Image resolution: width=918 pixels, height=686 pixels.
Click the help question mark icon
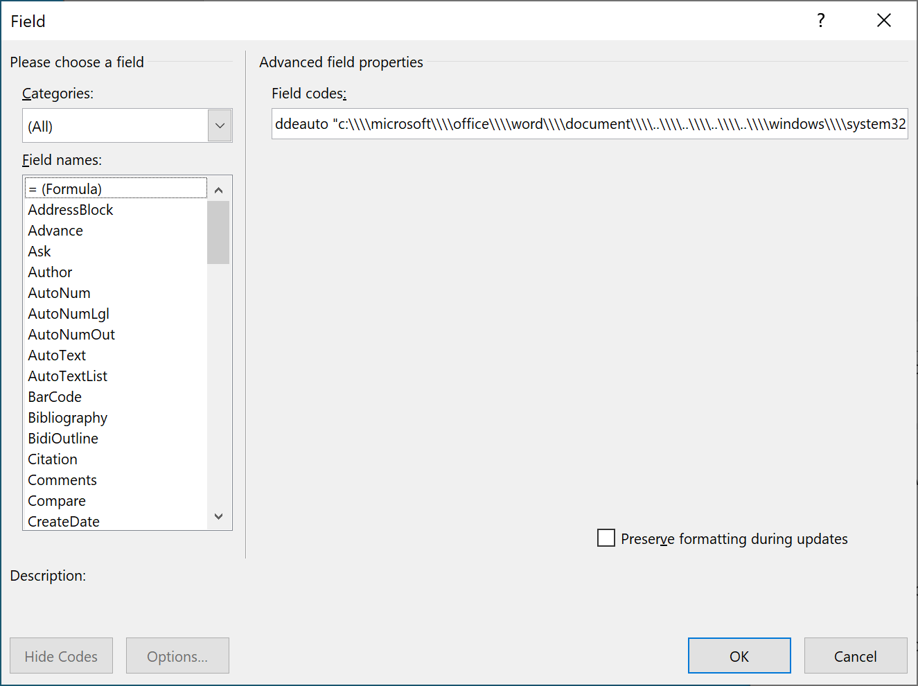(x=821, y=21)
